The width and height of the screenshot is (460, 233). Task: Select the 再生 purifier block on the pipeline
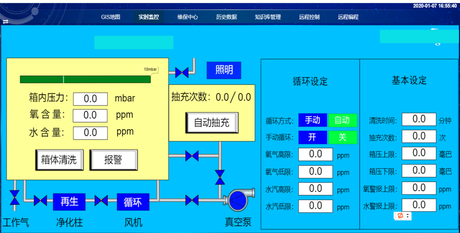[x=69, y=201]
